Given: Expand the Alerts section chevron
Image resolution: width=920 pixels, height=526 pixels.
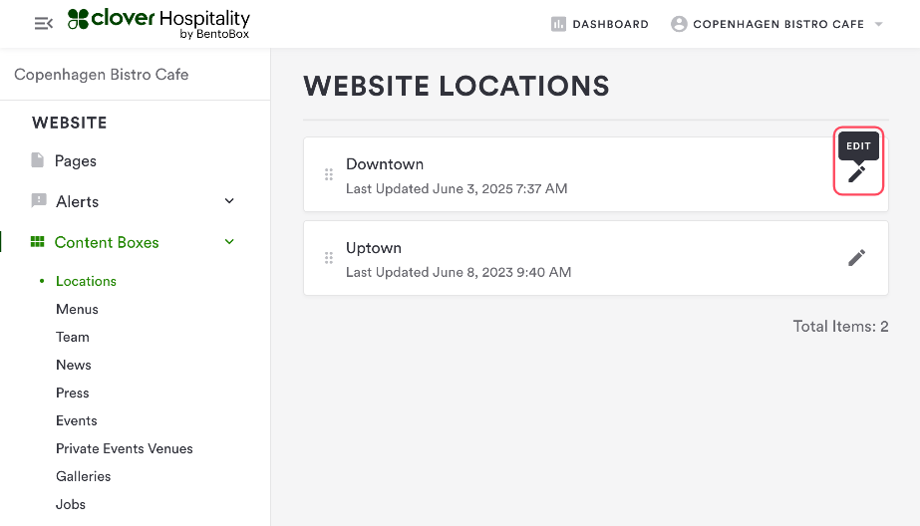Looking at the screenshot, I should 229,201.
